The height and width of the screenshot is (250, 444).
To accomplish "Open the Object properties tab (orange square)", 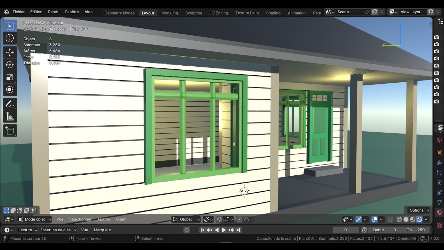I will (x=439, y=153).
